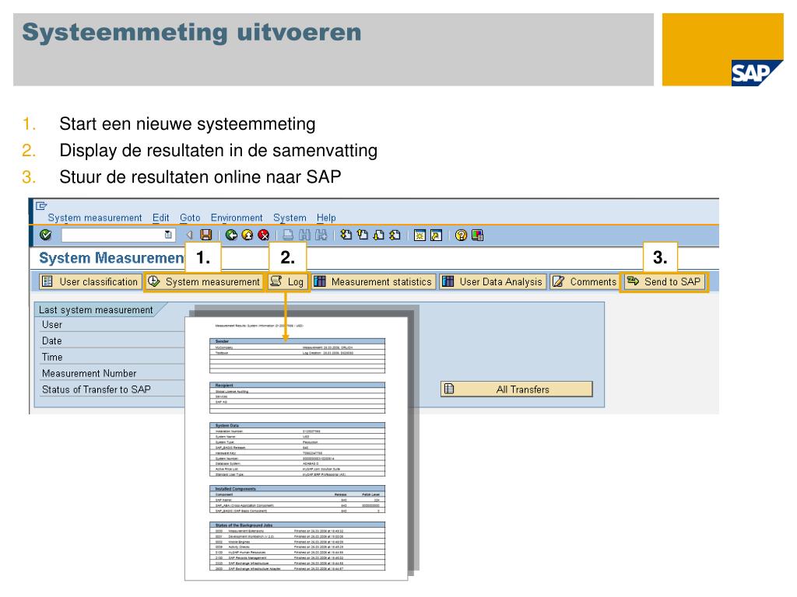Click the User Data Analysis button
The image size is (797, 597).
[x=493, y=281]
